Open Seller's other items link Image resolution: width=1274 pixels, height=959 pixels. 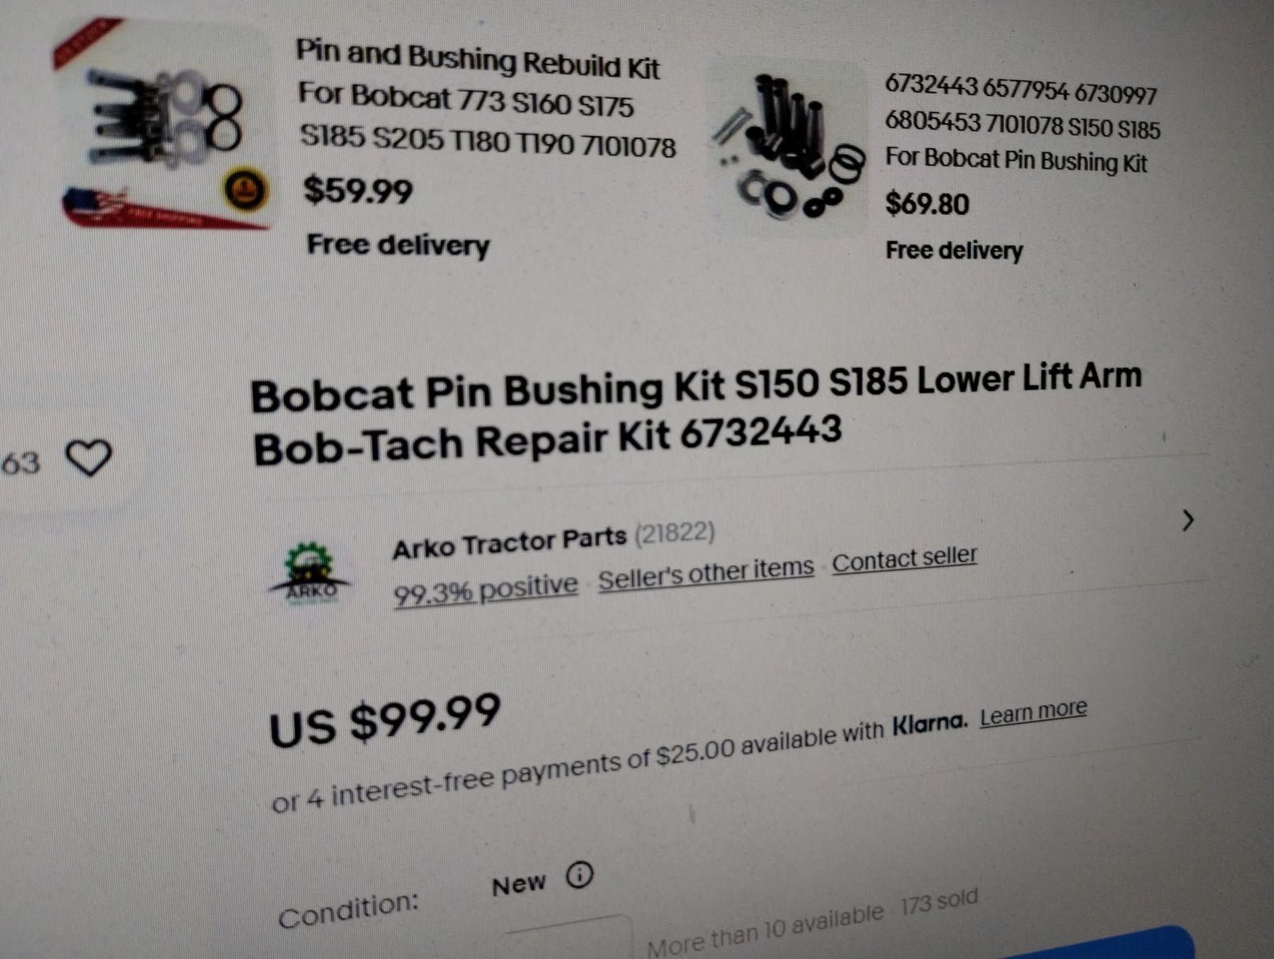point(706,572)
